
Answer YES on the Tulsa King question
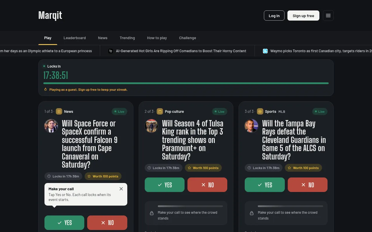pyautogui.click(x=164, y=185)
